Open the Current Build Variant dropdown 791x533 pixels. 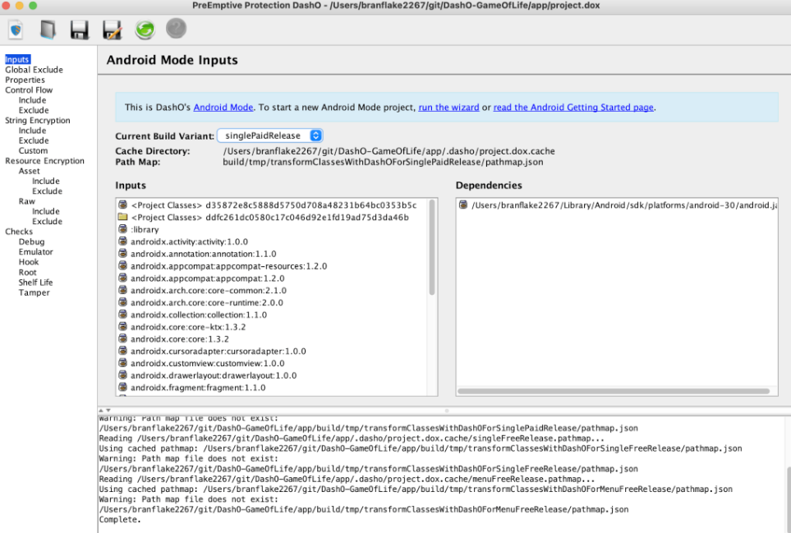click(270, 136)
